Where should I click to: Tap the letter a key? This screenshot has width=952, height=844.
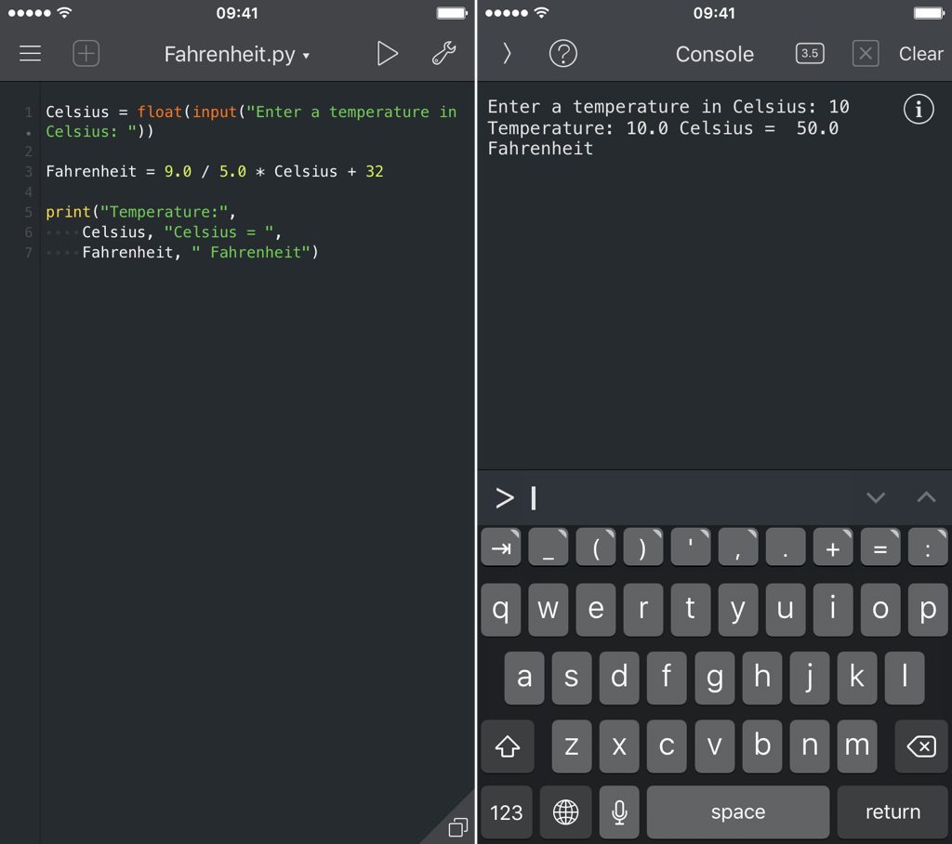(524, 678)
